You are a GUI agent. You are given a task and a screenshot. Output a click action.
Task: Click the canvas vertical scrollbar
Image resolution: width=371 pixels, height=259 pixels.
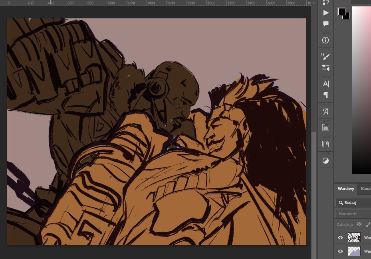click(314, 196)
